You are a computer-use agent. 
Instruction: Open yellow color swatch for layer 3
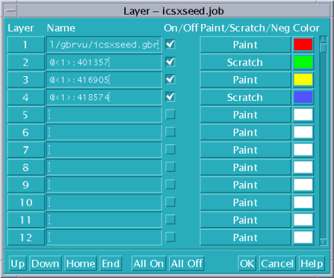(x=303, y=80)
